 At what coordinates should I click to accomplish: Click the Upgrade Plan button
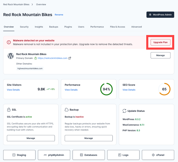pyautogui.click(x=161, y=42)
